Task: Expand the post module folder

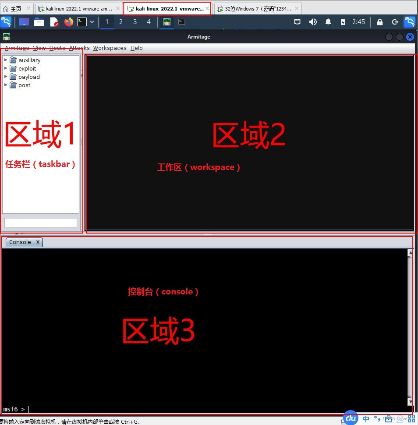Action: pyautogui.click(x=6, y=85)
